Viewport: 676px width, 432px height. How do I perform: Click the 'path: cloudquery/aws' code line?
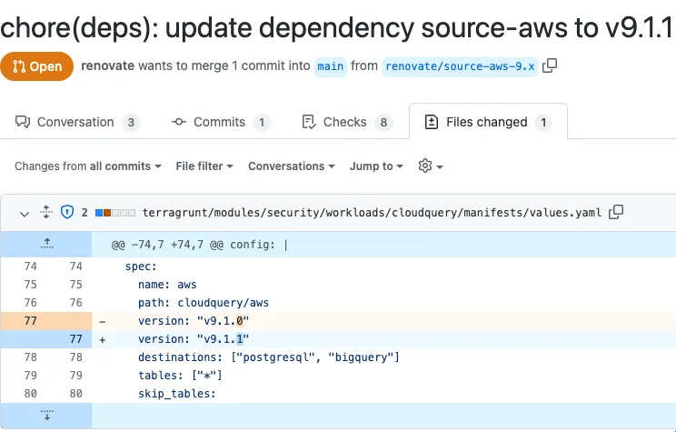point(204,303)
